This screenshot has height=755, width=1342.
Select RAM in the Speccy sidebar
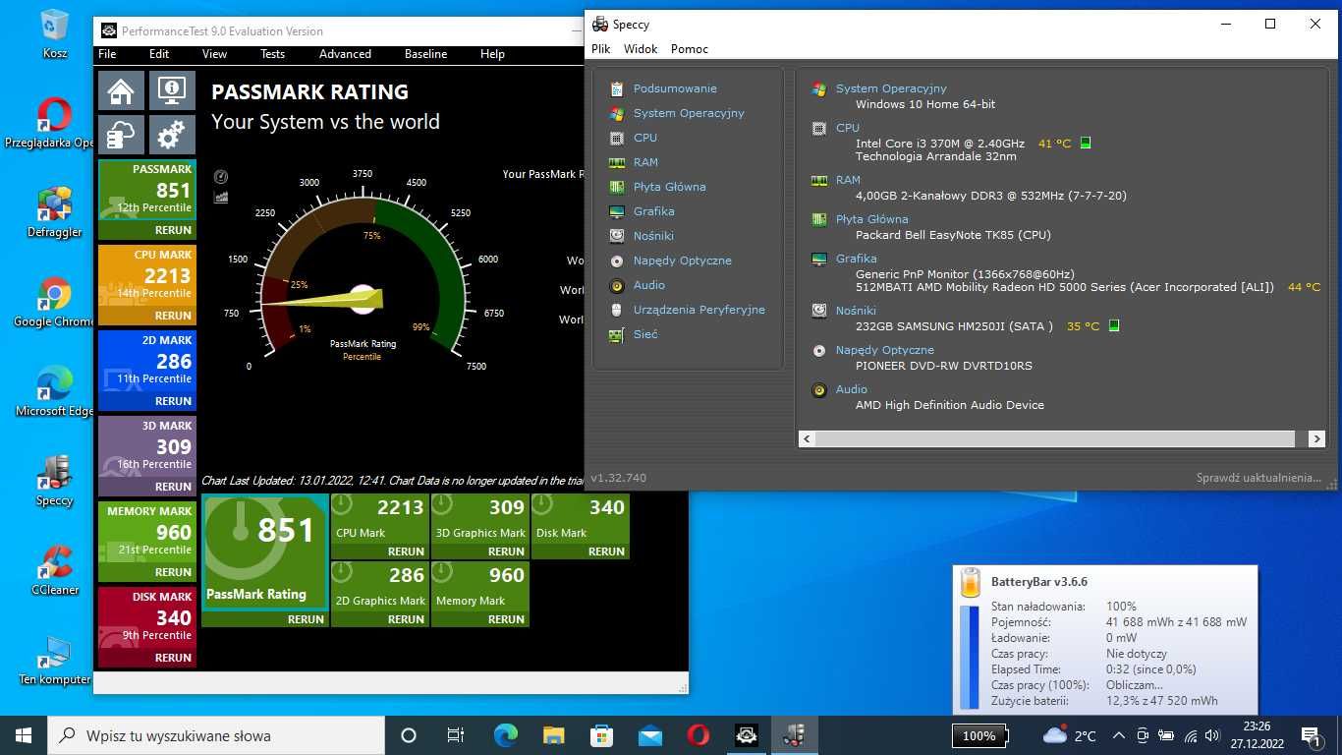coord(645,162)
